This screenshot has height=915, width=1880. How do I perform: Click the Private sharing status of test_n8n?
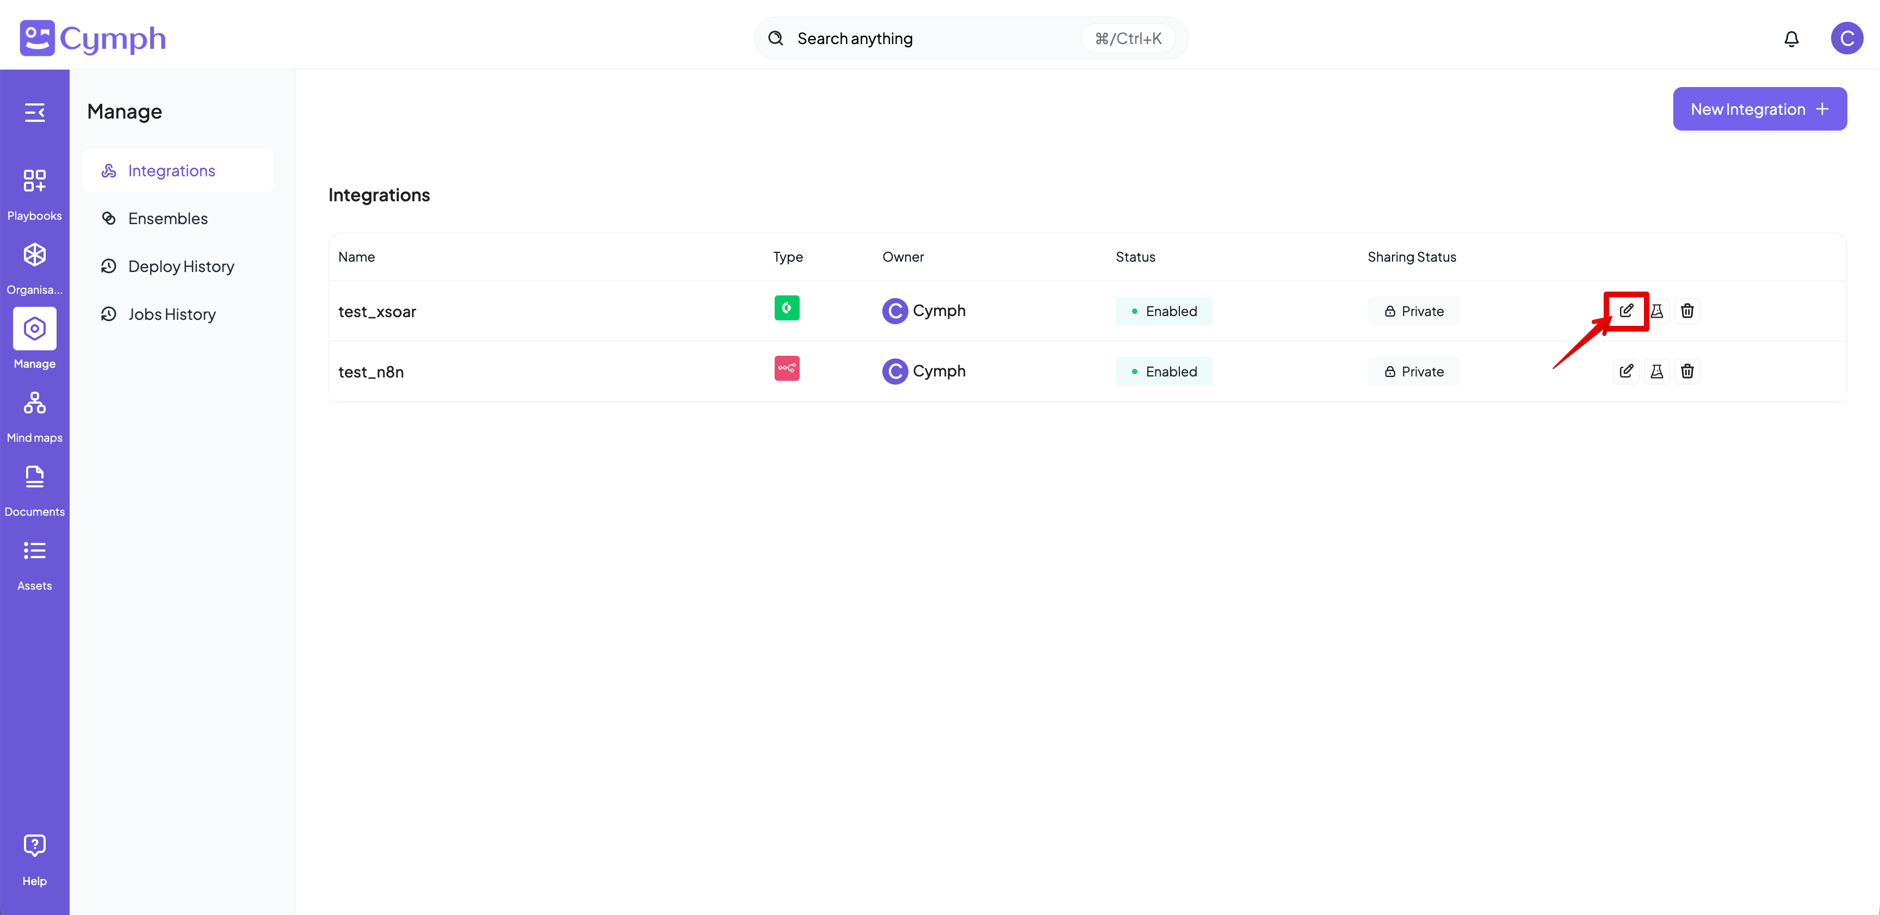tap(1413, 370)
